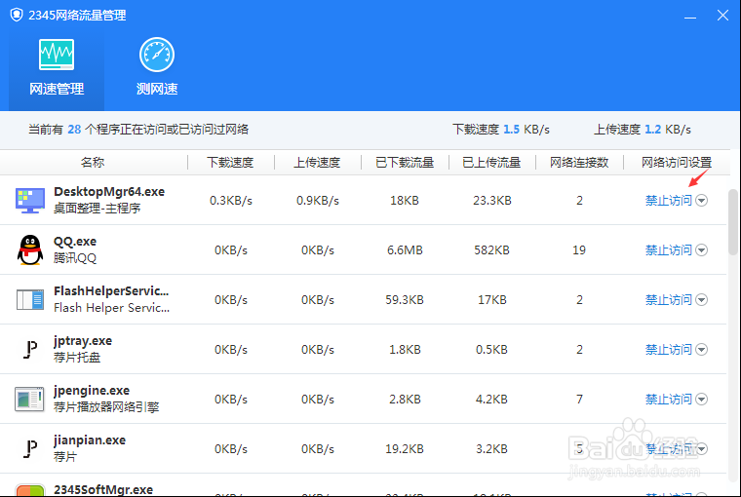This screenshot has height=497, width=741.
Task: Click the total 上传速度 1.2 KB/s readout
Action: click(643, 130)
